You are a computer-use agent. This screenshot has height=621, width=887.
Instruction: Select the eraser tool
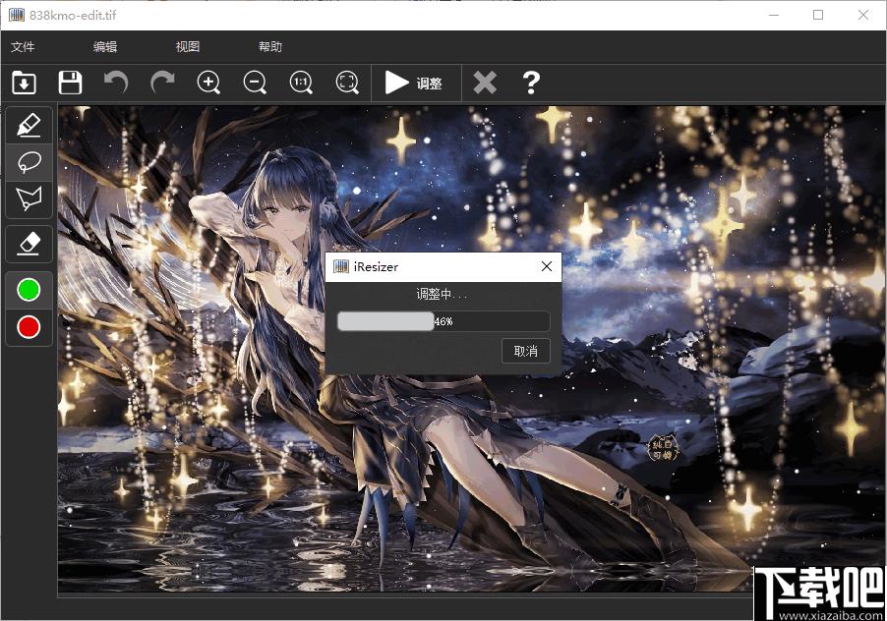click(29, 244)
